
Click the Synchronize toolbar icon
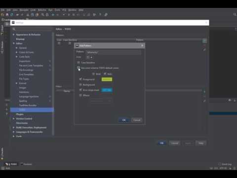tap(12, 15)
